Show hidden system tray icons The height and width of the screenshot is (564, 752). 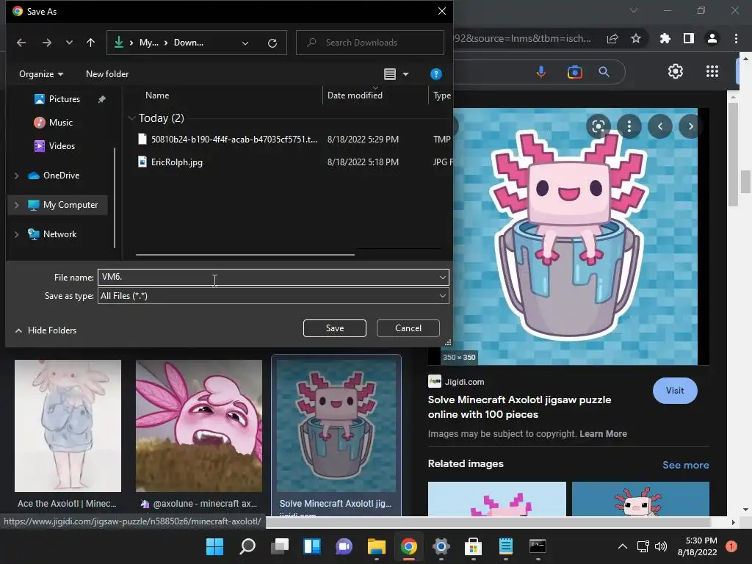623,546
